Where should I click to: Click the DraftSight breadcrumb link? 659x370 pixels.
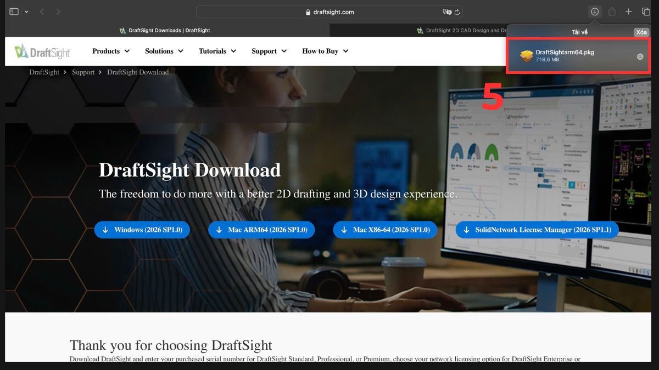(x=44, y=72)
